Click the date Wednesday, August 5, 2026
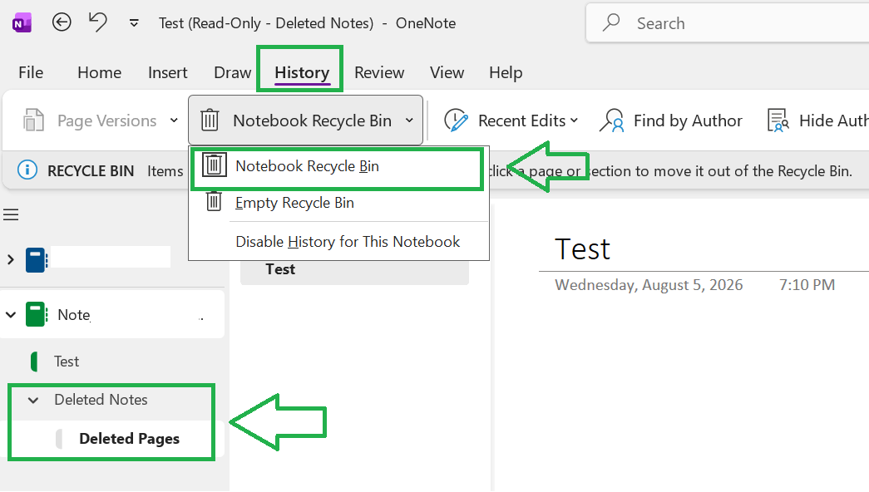Viewport: 869px width, 492px height. [649, 285]
